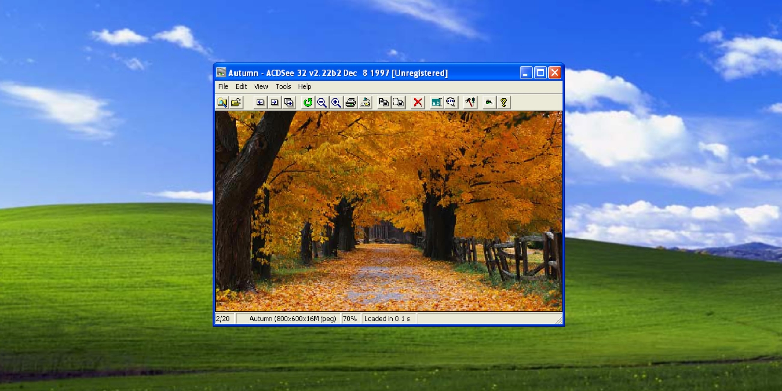
Task: Rename the file with the a.b icon
Action: [x=436, y=102]
